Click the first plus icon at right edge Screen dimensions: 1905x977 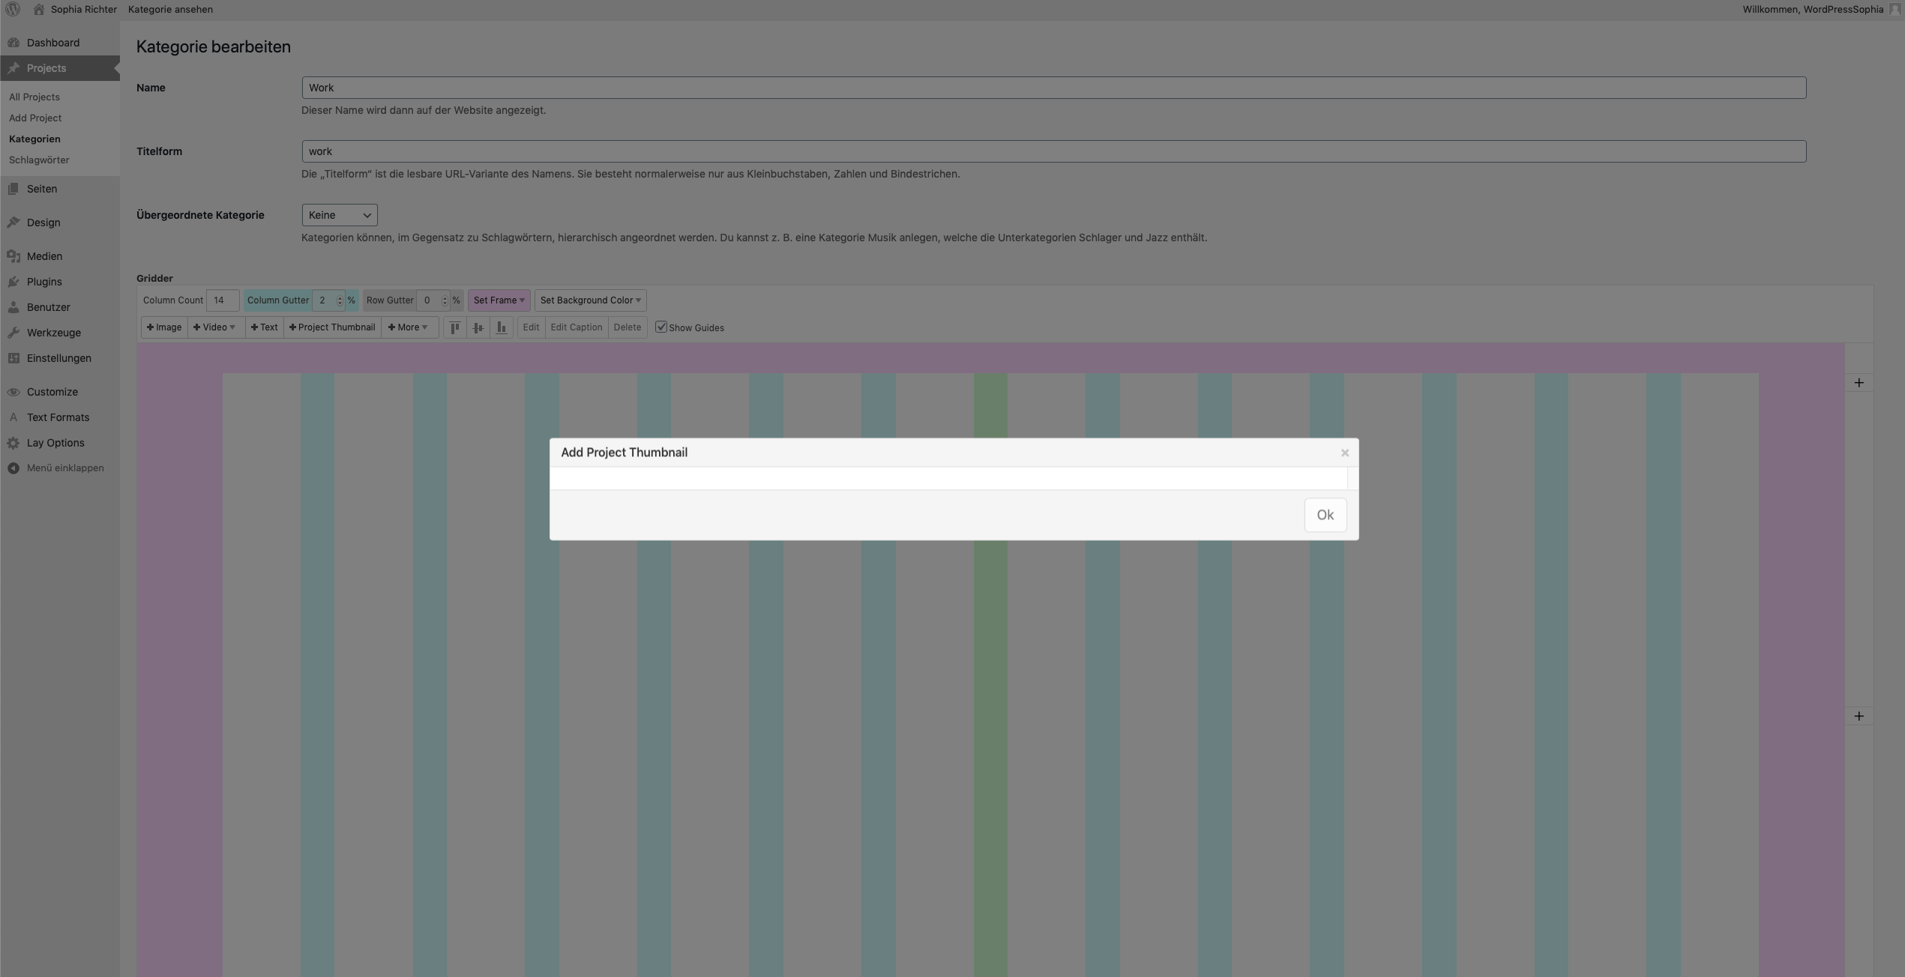click(x=1859, y=383)
